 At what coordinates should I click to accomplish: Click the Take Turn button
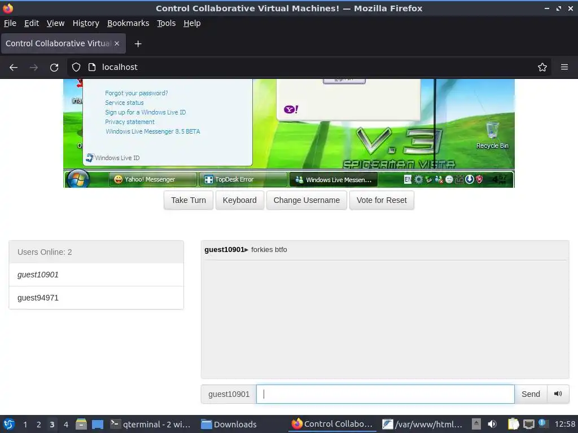pos(189,200)
